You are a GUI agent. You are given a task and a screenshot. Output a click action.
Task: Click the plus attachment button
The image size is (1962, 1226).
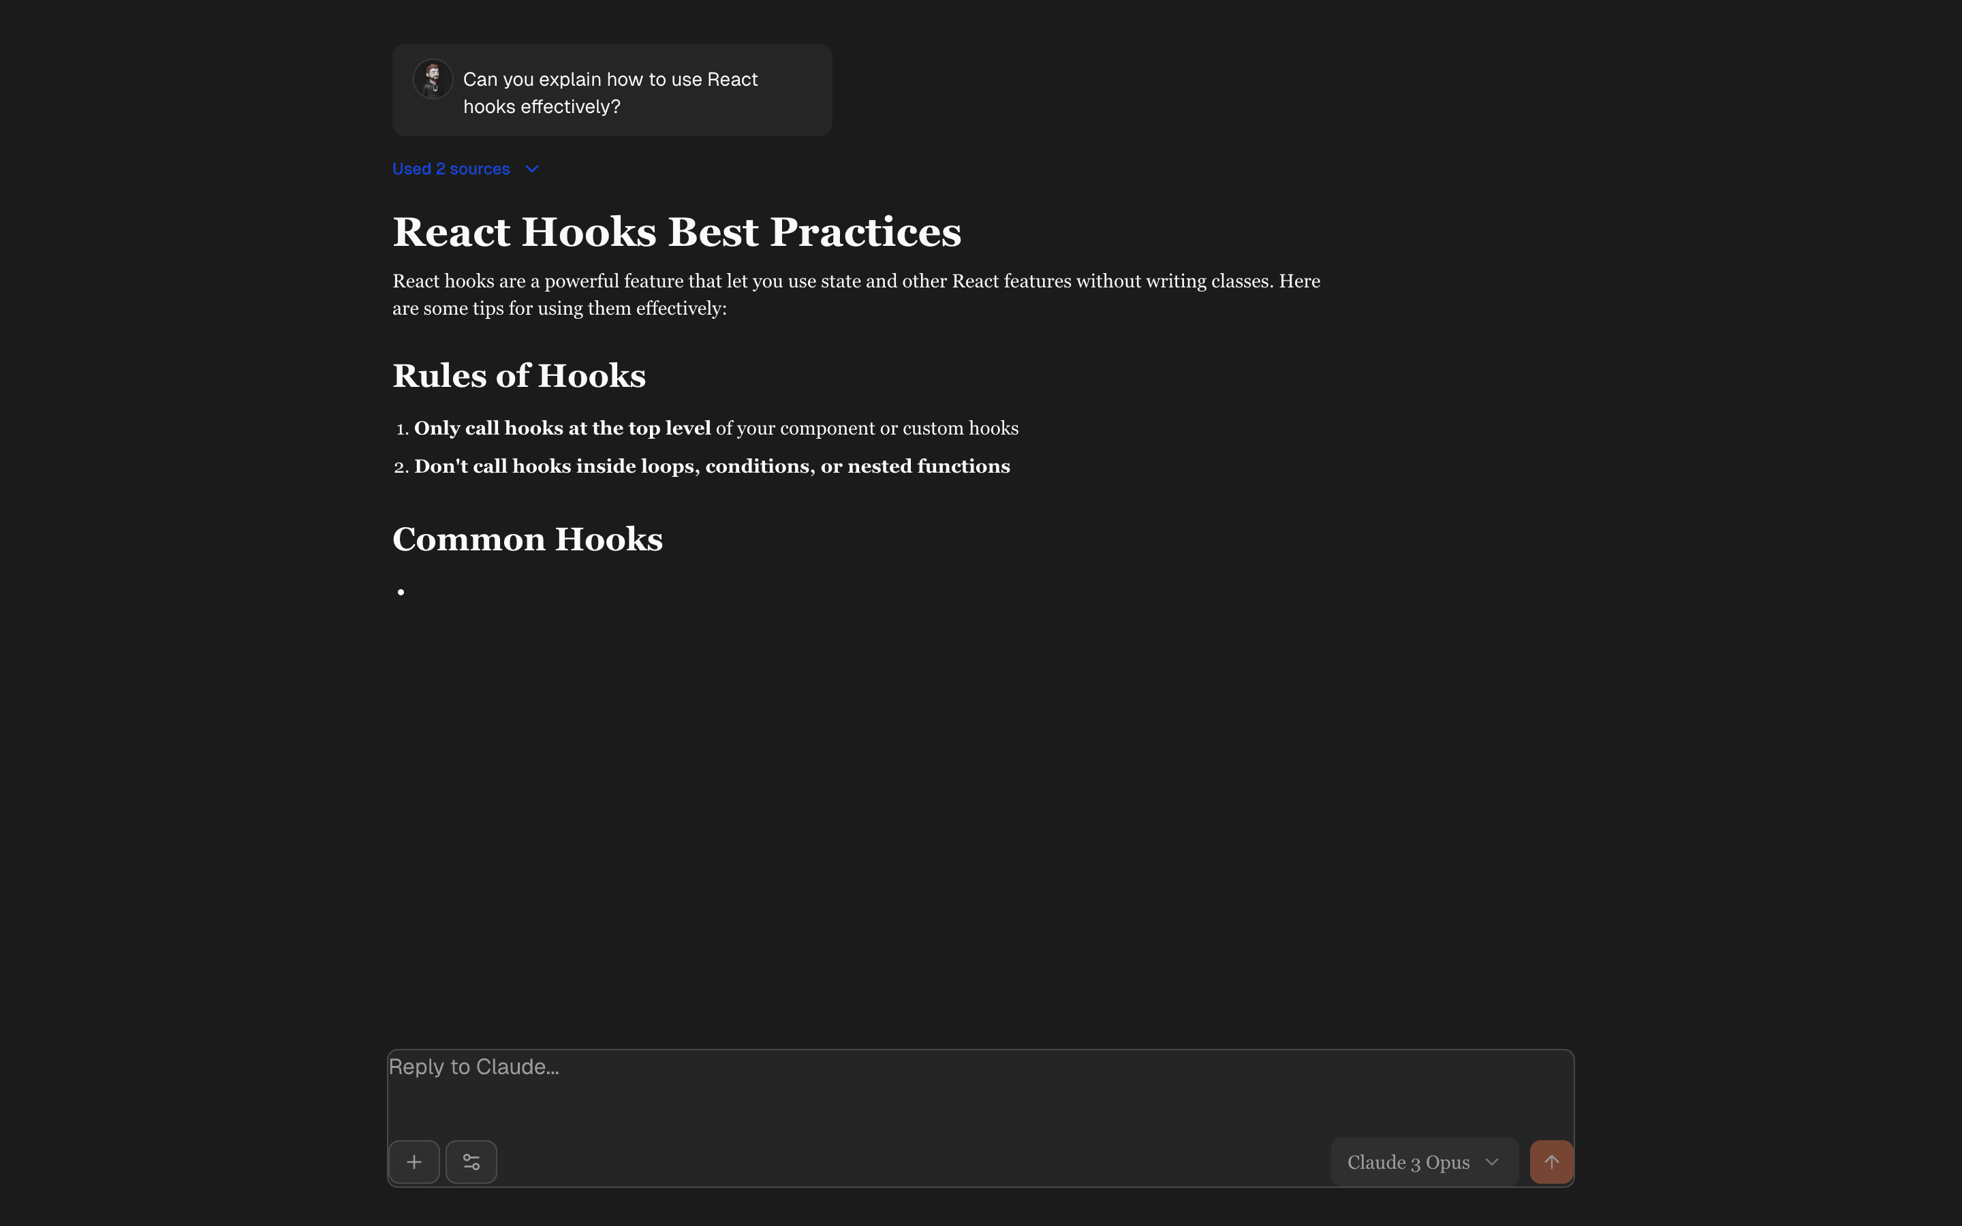coord(414,1162)
